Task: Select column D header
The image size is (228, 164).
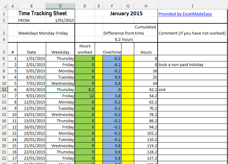Action: 85,6
